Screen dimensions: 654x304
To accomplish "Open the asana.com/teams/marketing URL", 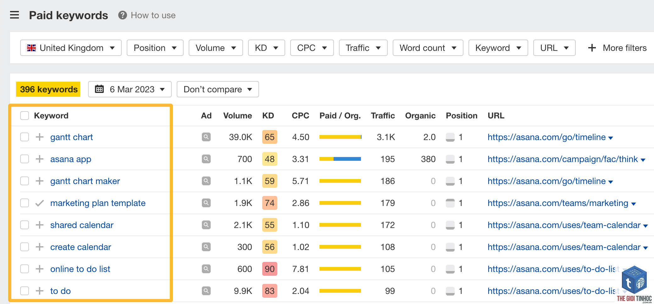I will click(x=558, y=203).
